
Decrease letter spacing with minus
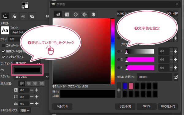pos(32,104)
